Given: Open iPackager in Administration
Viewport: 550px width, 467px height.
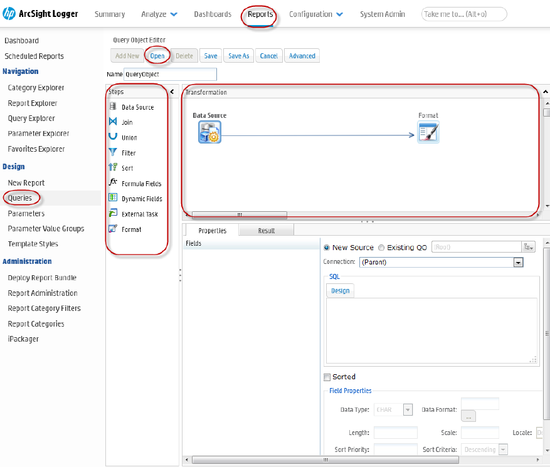Looking at the screenshot, I should 23,339.
